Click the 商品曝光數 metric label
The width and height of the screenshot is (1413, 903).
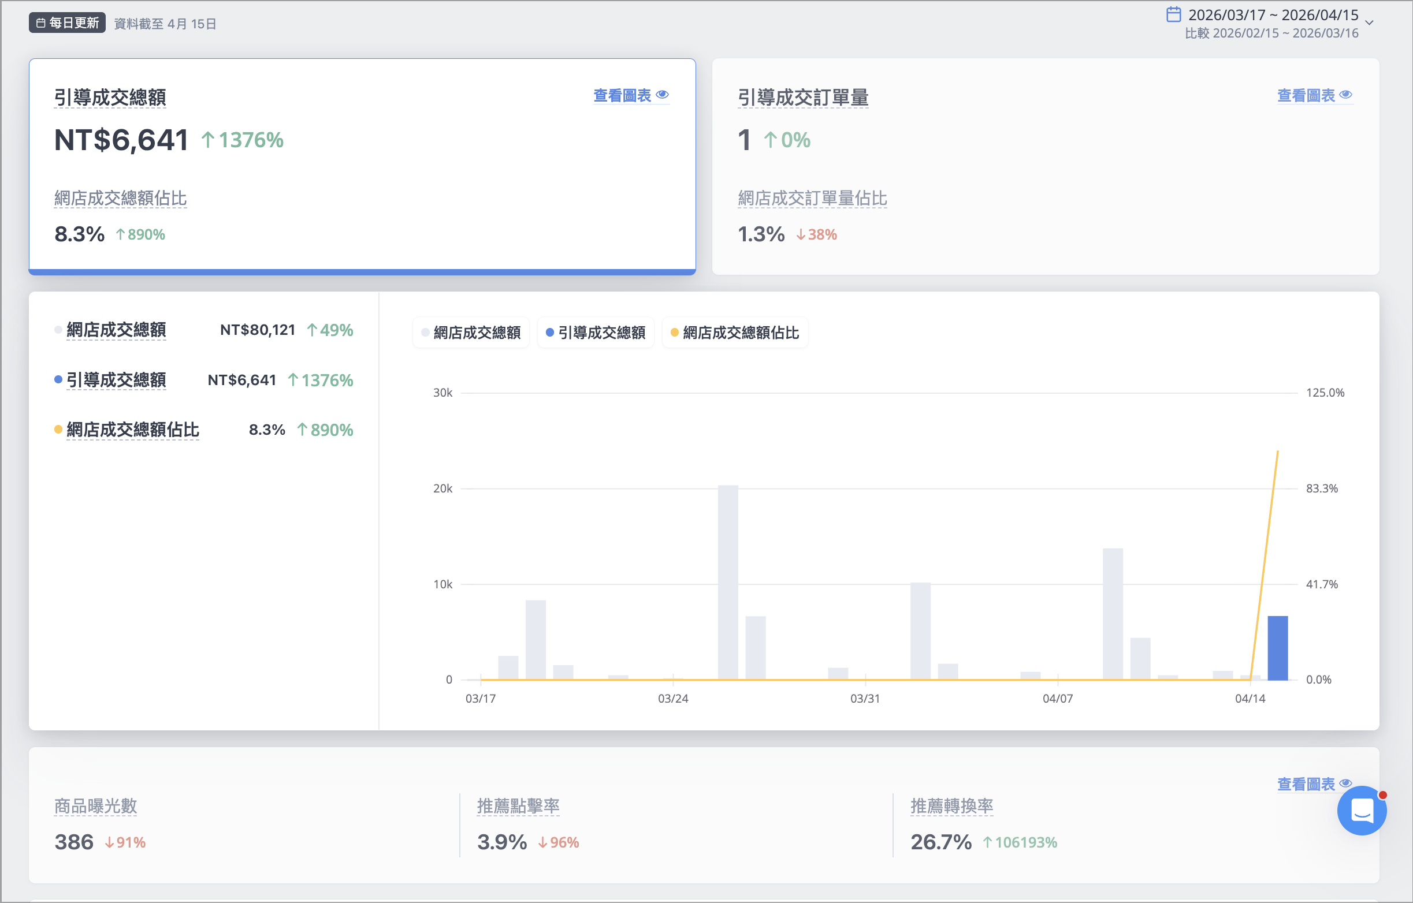(96, 805)
